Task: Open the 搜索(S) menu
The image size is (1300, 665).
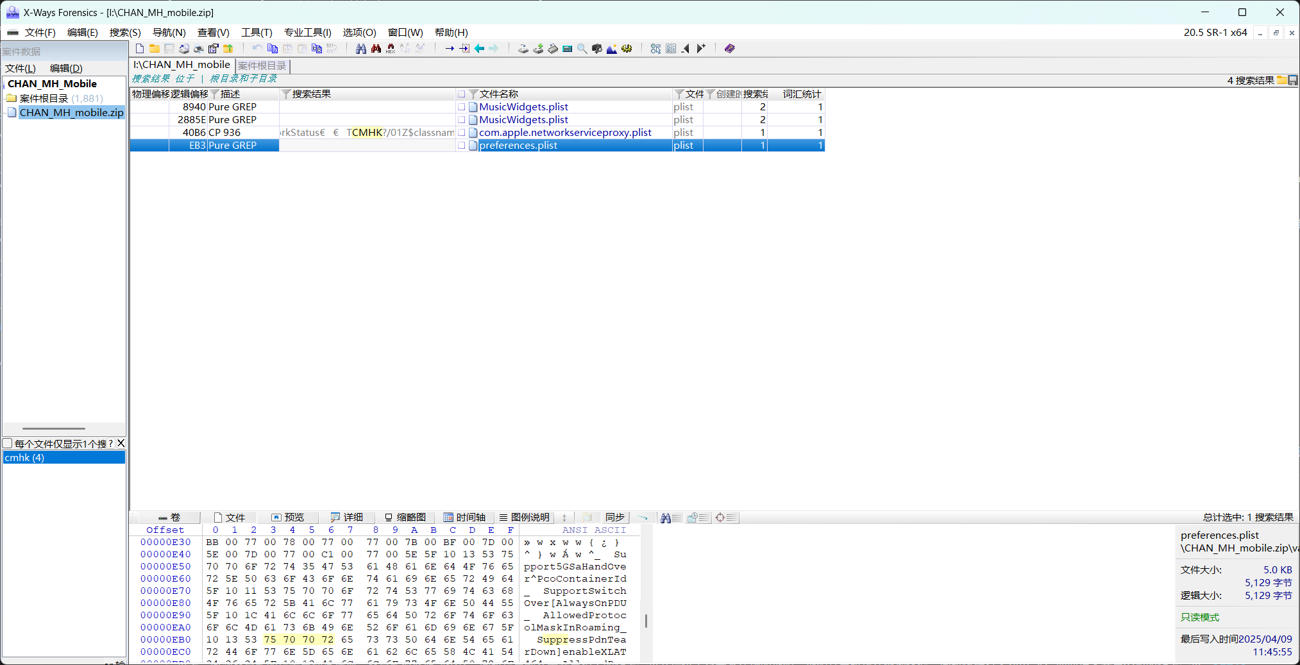Action: pos(124,33)
